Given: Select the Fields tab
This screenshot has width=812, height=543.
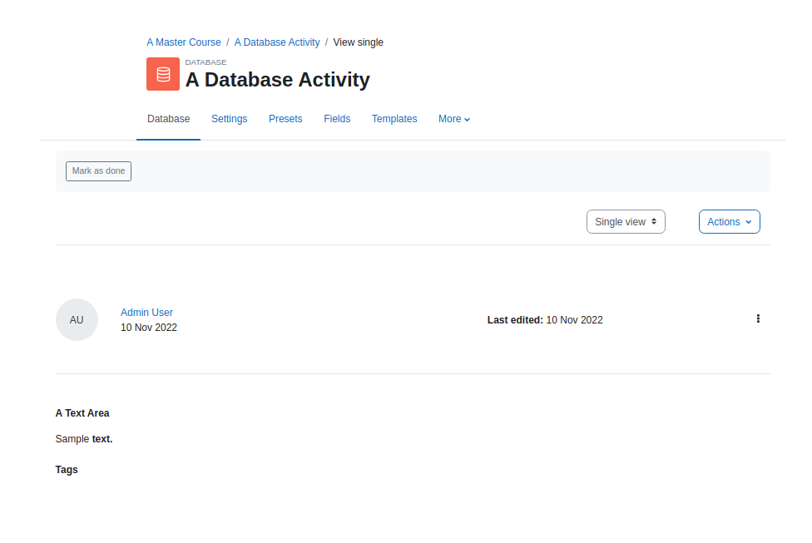Looking at the screenshot, I should tap(337, 119).
